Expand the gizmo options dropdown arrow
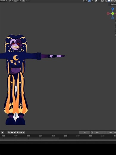 (x=92, y=1)
